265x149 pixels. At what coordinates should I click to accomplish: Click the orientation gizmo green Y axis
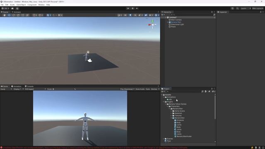pyautogui.click(x=152, y=21)
